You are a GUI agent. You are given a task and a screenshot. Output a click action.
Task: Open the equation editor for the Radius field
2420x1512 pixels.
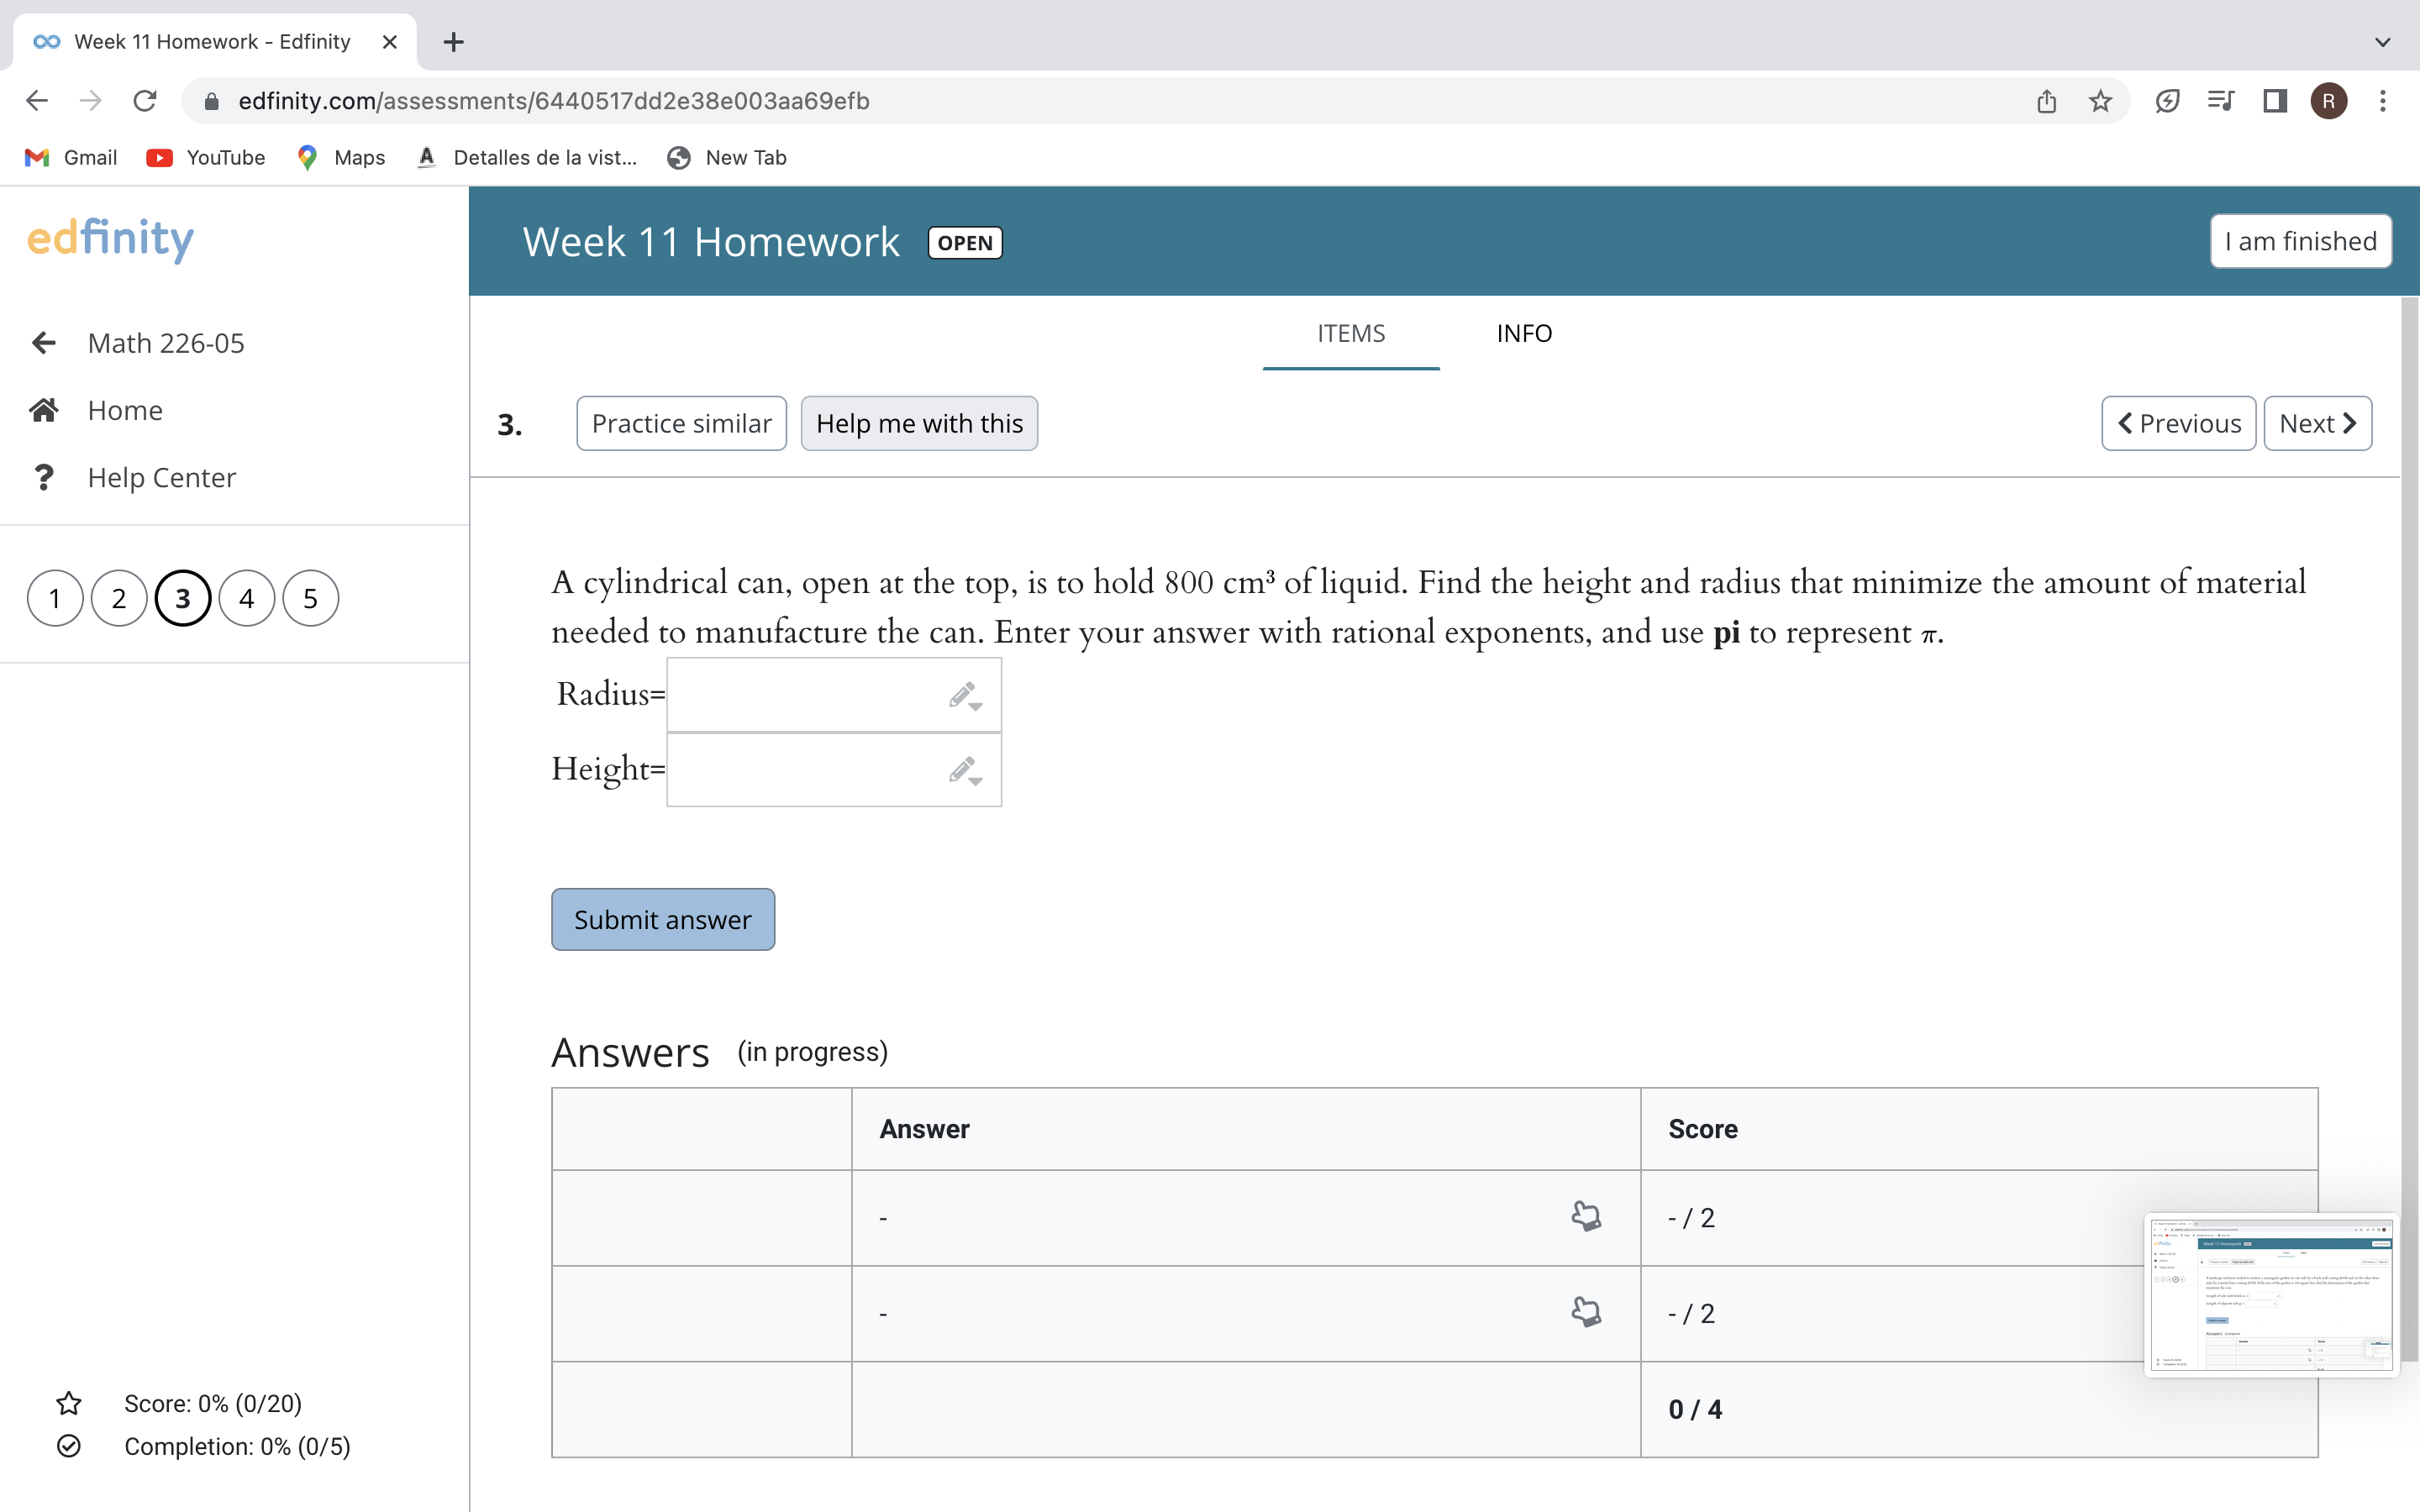pyautogui.click(x=960, y=692)
